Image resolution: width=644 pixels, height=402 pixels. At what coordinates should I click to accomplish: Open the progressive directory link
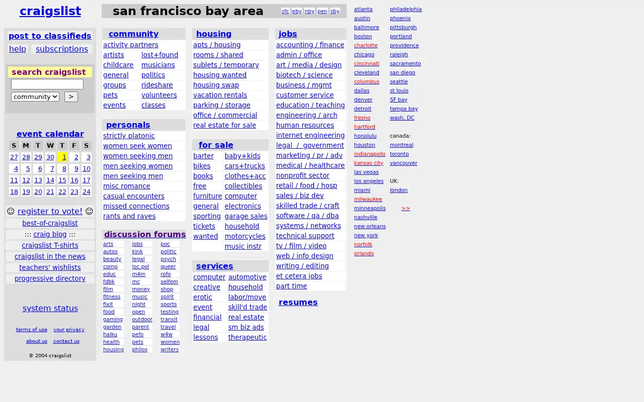50,278
